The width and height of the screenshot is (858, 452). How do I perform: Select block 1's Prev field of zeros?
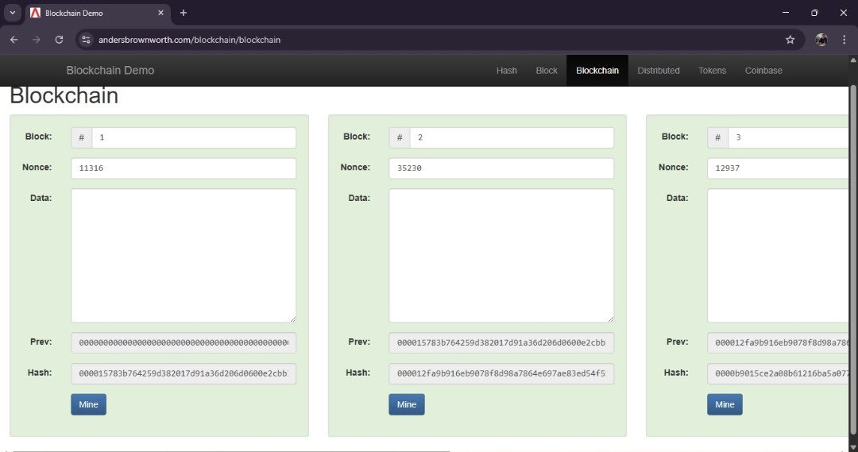coord(184,343)
